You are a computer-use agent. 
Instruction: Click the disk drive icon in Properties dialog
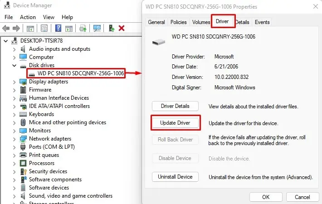pyautogui.click(x=159, y=42)
